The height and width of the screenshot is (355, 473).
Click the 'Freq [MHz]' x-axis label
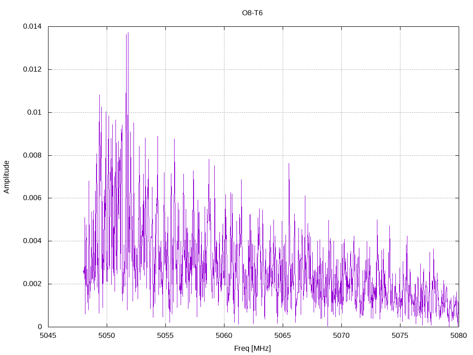click(x=253, y=349)
